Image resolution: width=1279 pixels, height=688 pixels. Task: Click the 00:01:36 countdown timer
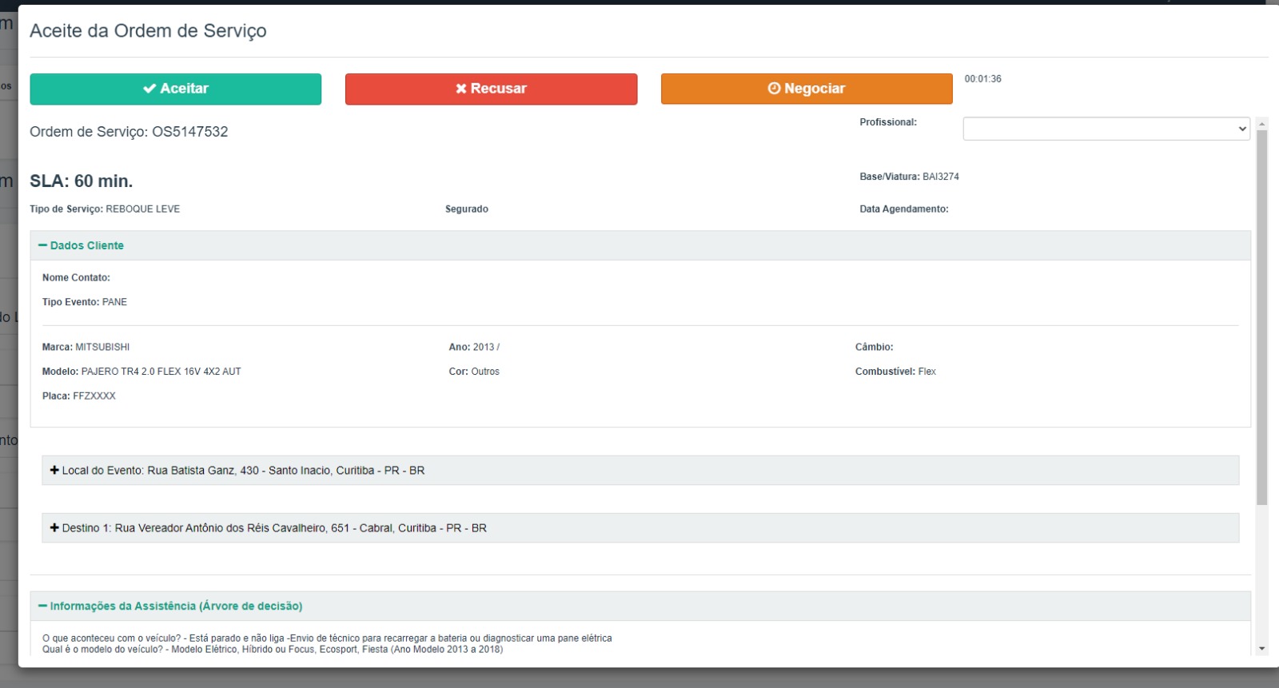tap(982, 79)
